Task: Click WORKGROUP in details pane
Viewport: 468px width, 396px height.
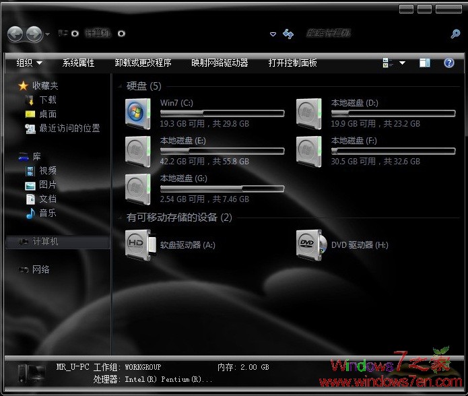Action: click(x=143, y=367)
